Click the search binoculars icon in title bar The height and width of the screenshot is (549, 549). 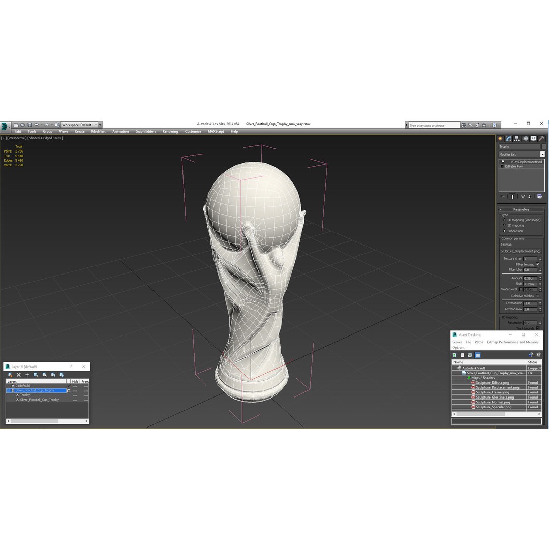(464, 125)
